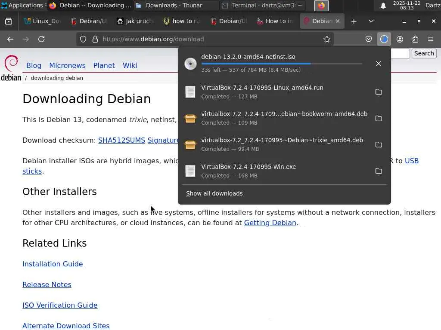Show VirtualBox Win.exe in its folder

(x=379, y=171)
